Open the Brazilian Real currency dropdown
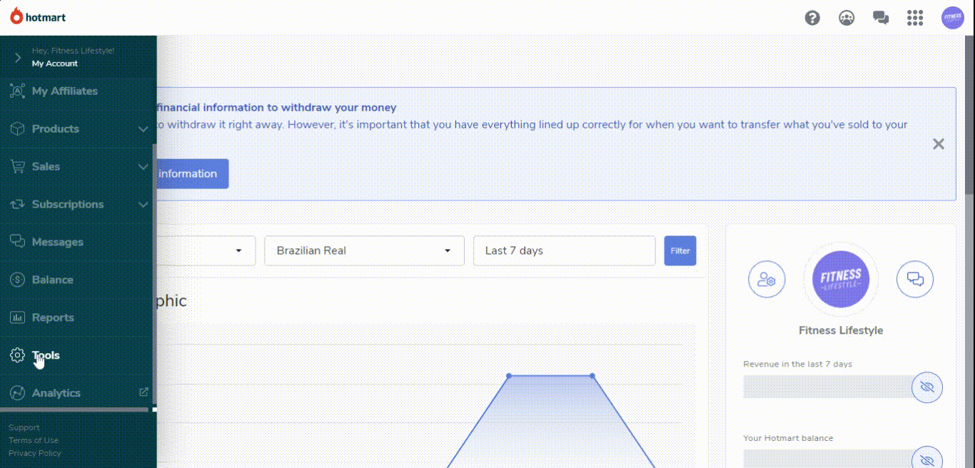Screen dimensions: 975x468 [x=364, y=251]
